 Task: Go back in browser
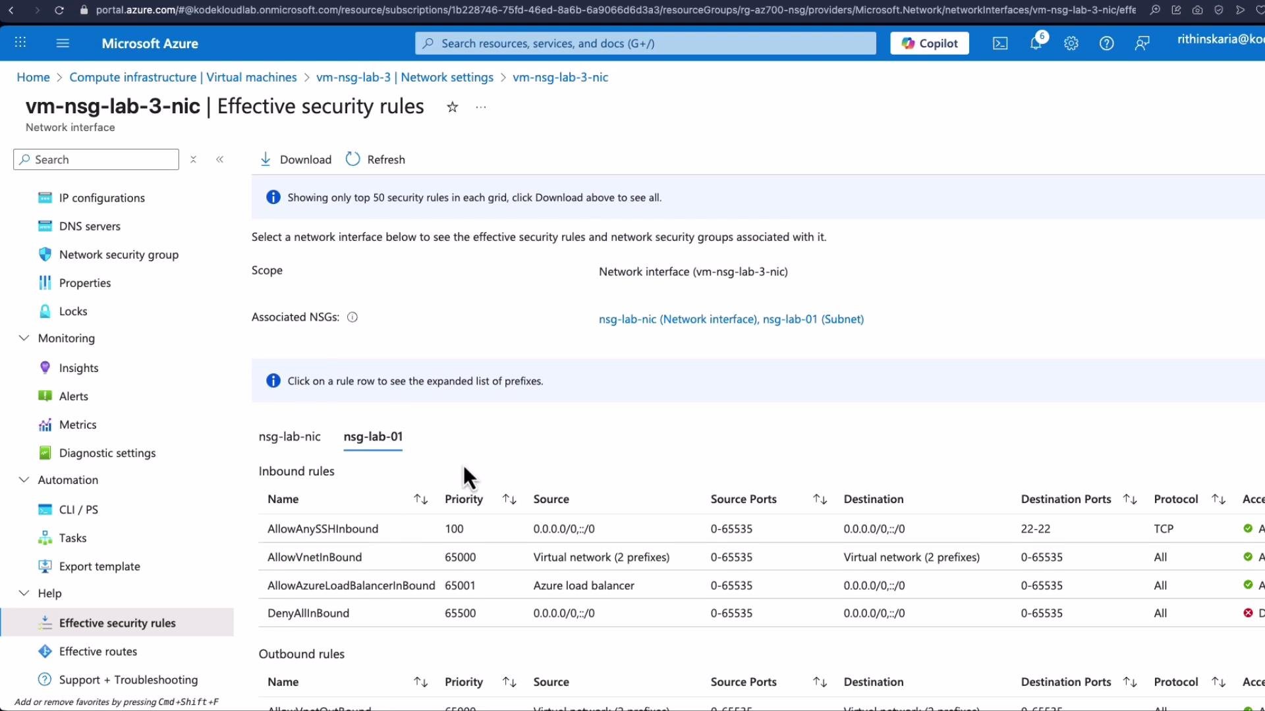(11, 10)
